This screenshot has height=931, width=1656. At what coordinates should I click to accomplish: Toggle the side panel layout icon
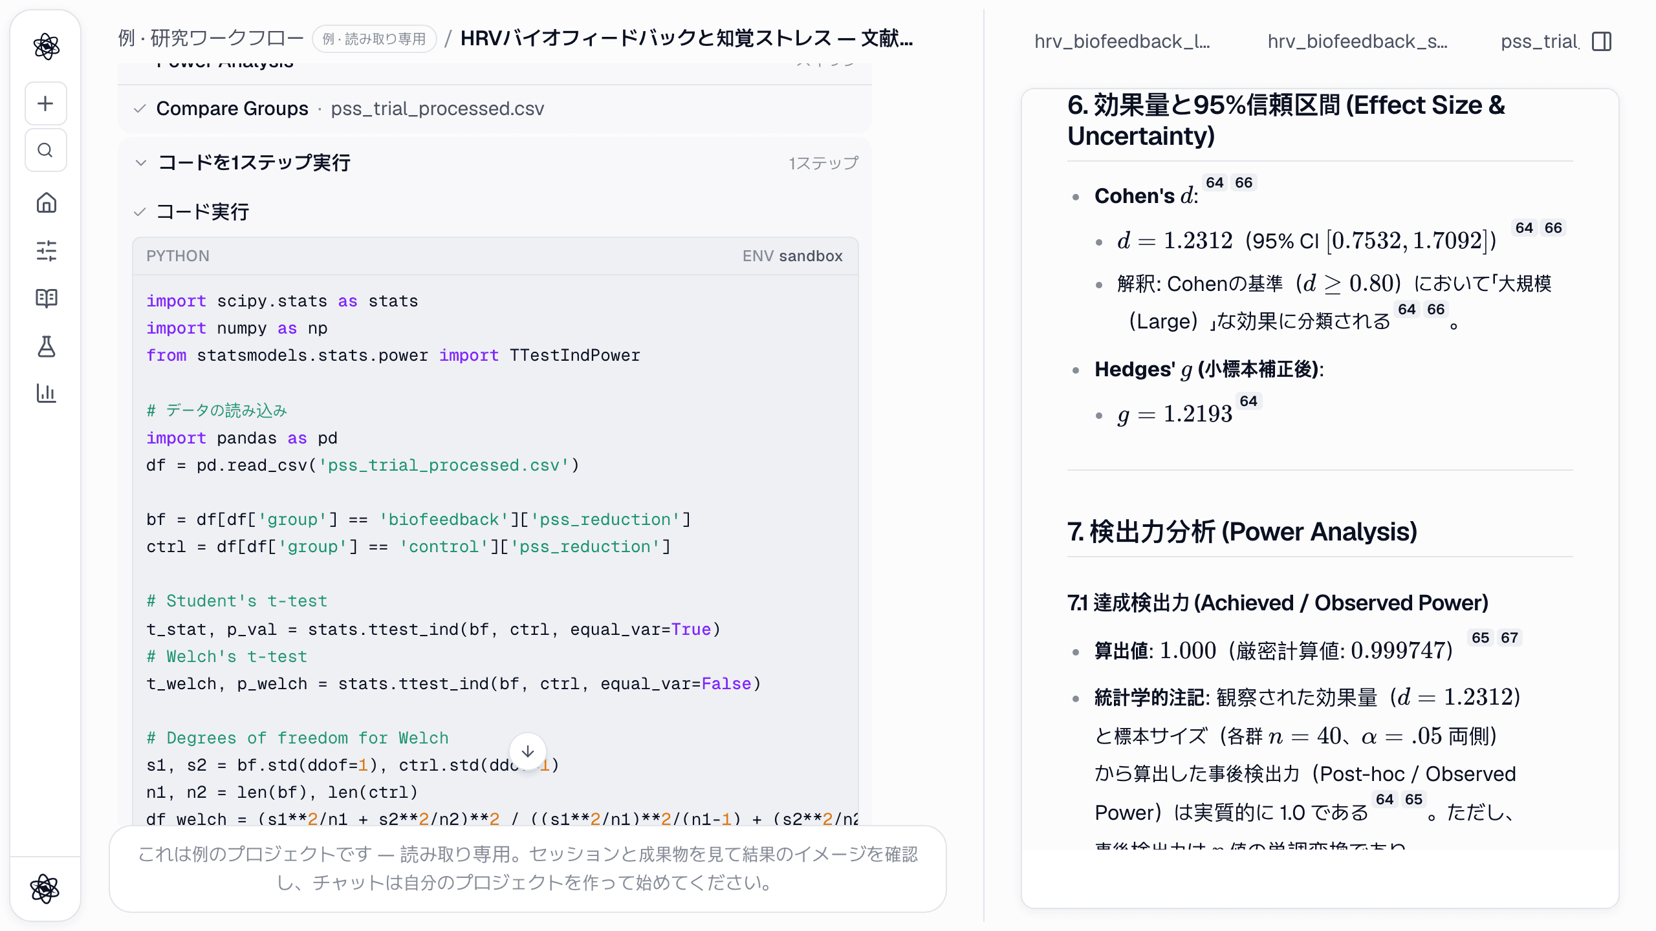[x=1602, y=41]
